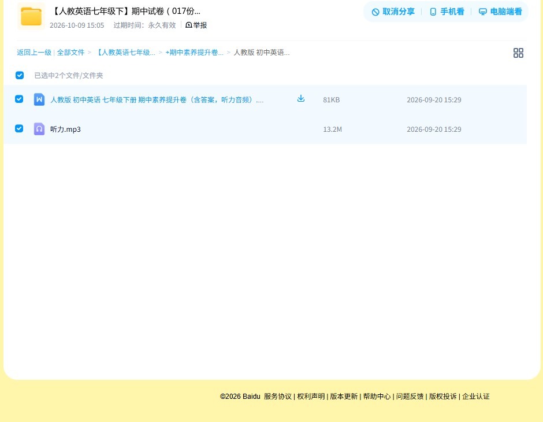Click the 已选中2个文件/文件夹 selection label
The width and height of the screenshot is (543, 422).
[69, 76]
